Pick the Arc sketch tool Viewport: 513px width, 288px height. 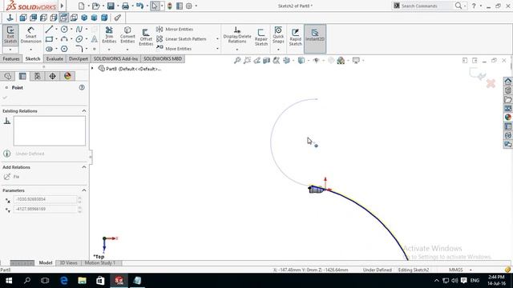tap(64, 39)
